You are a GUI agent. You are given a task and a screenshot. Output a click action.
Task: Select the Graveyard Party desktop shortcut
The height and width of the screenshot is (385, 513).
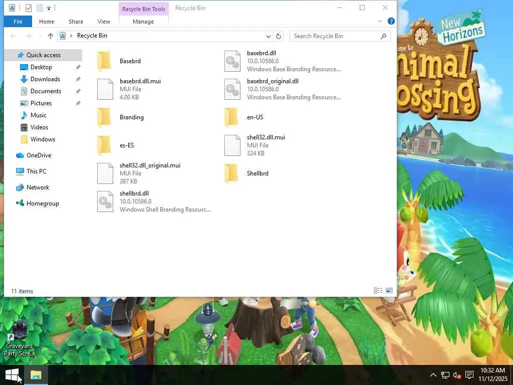click(19, 338)
